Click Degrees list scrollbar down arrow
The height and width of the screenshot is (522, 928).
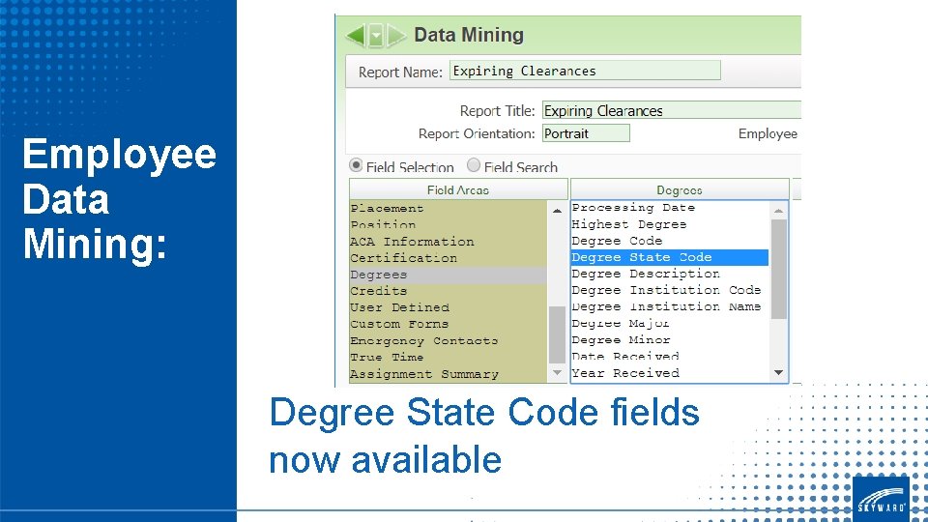pos(779,373)
